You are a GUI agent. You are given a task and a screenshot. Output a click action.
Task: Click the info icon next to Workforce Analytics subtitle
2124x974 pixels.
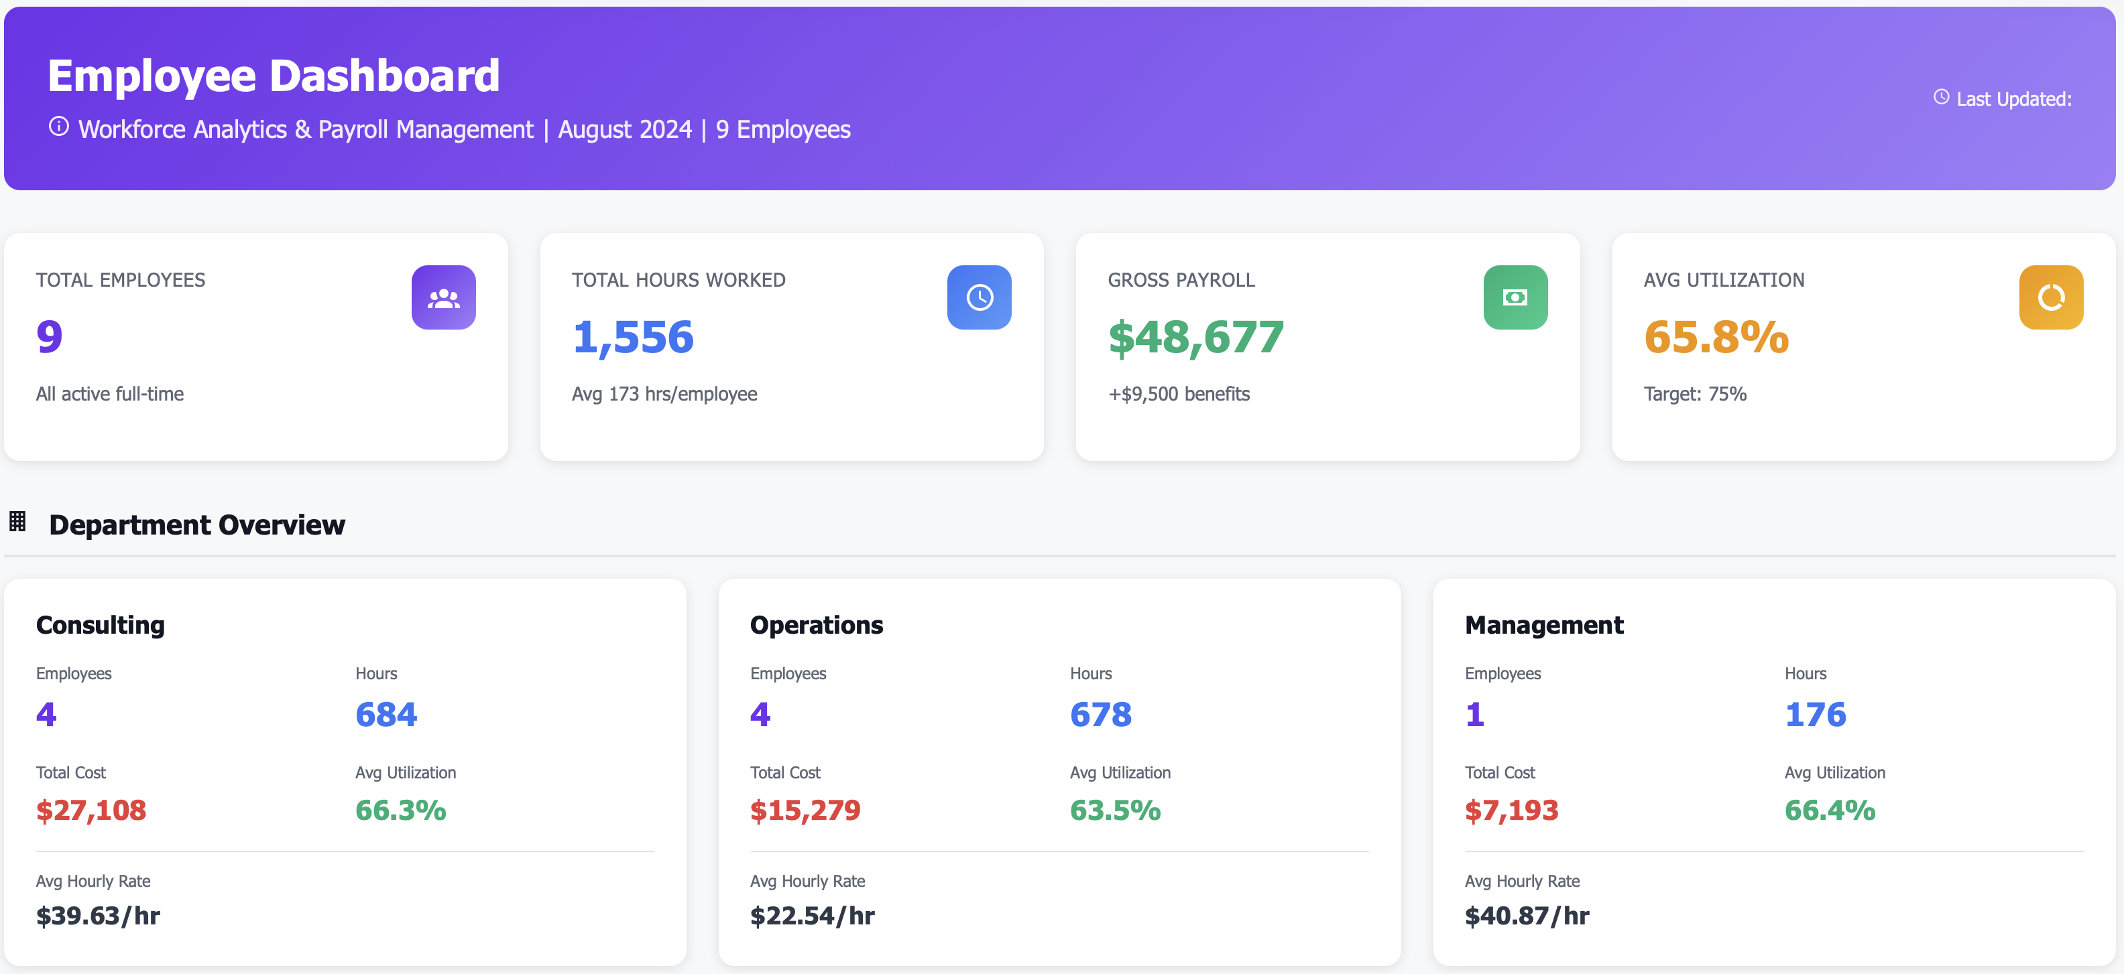pos(58,128)
